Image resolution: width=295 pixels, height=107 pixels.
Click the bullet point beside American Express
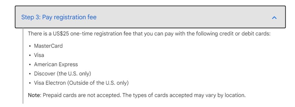click(30, 65)
